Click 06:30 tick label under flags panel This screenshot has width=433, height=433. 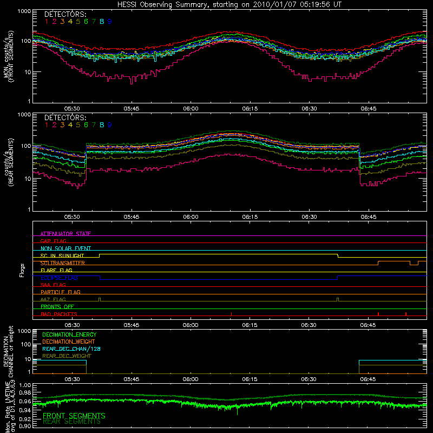[309, 325]
